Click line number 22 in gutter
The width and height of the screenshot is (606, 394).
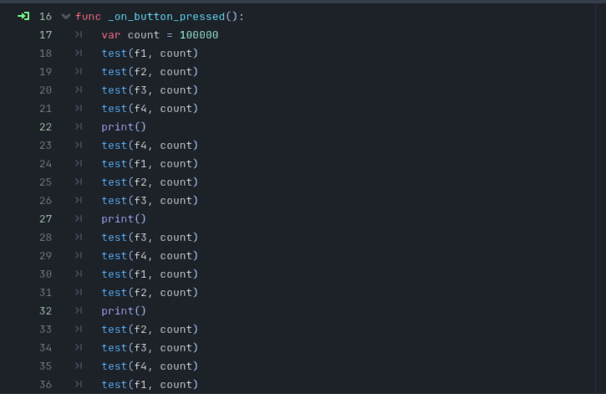(45, 127)
